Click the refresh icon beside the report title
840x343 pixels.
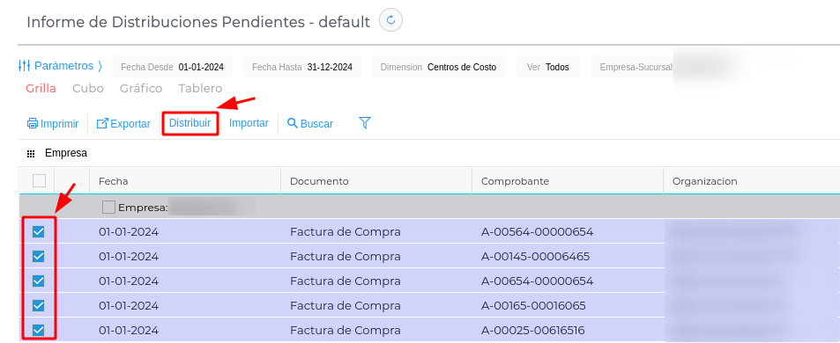click(x=390, y=20)
